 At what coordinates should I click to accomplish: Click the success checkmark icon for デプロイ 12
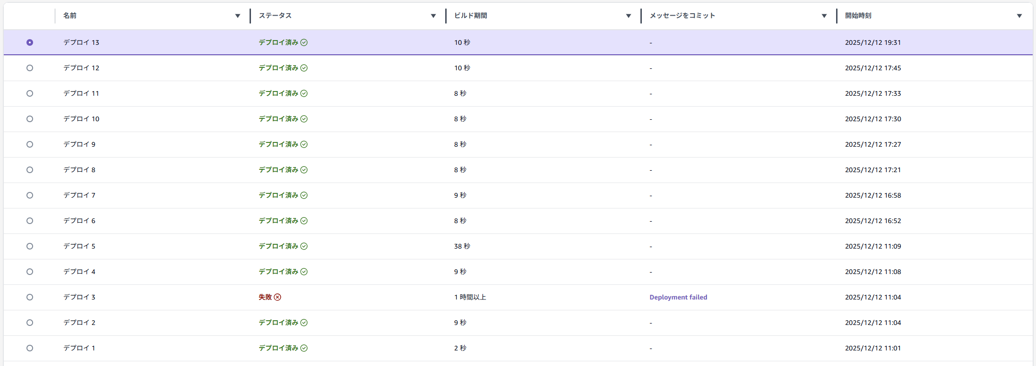coord(304,68)
